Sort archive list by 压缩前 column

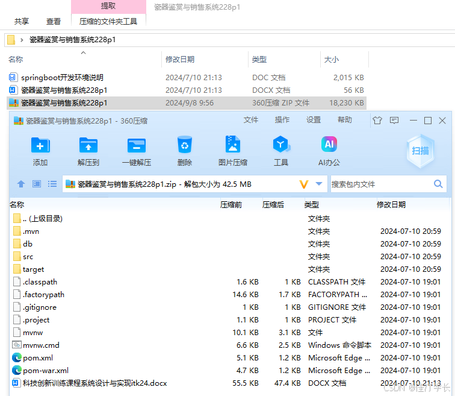click(x=231, y=205)
